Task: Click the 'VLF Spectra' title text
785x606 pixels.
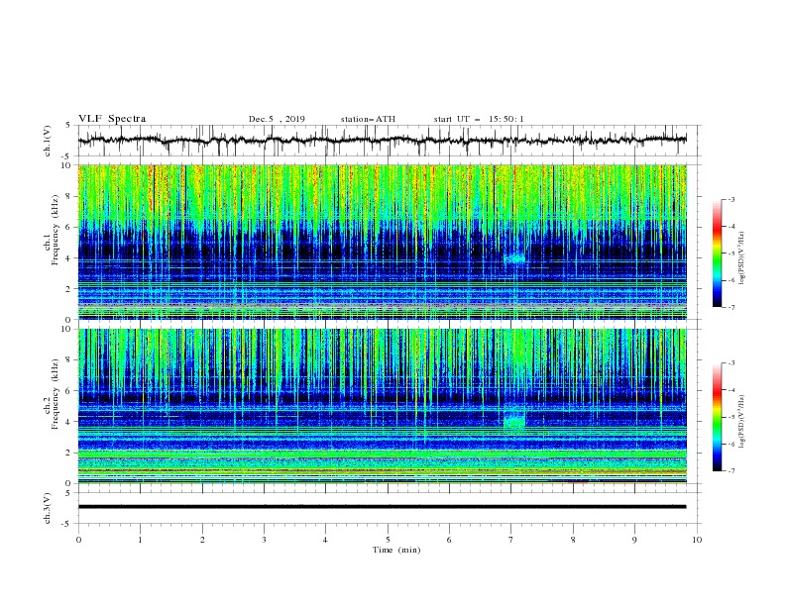Action: 112,119
